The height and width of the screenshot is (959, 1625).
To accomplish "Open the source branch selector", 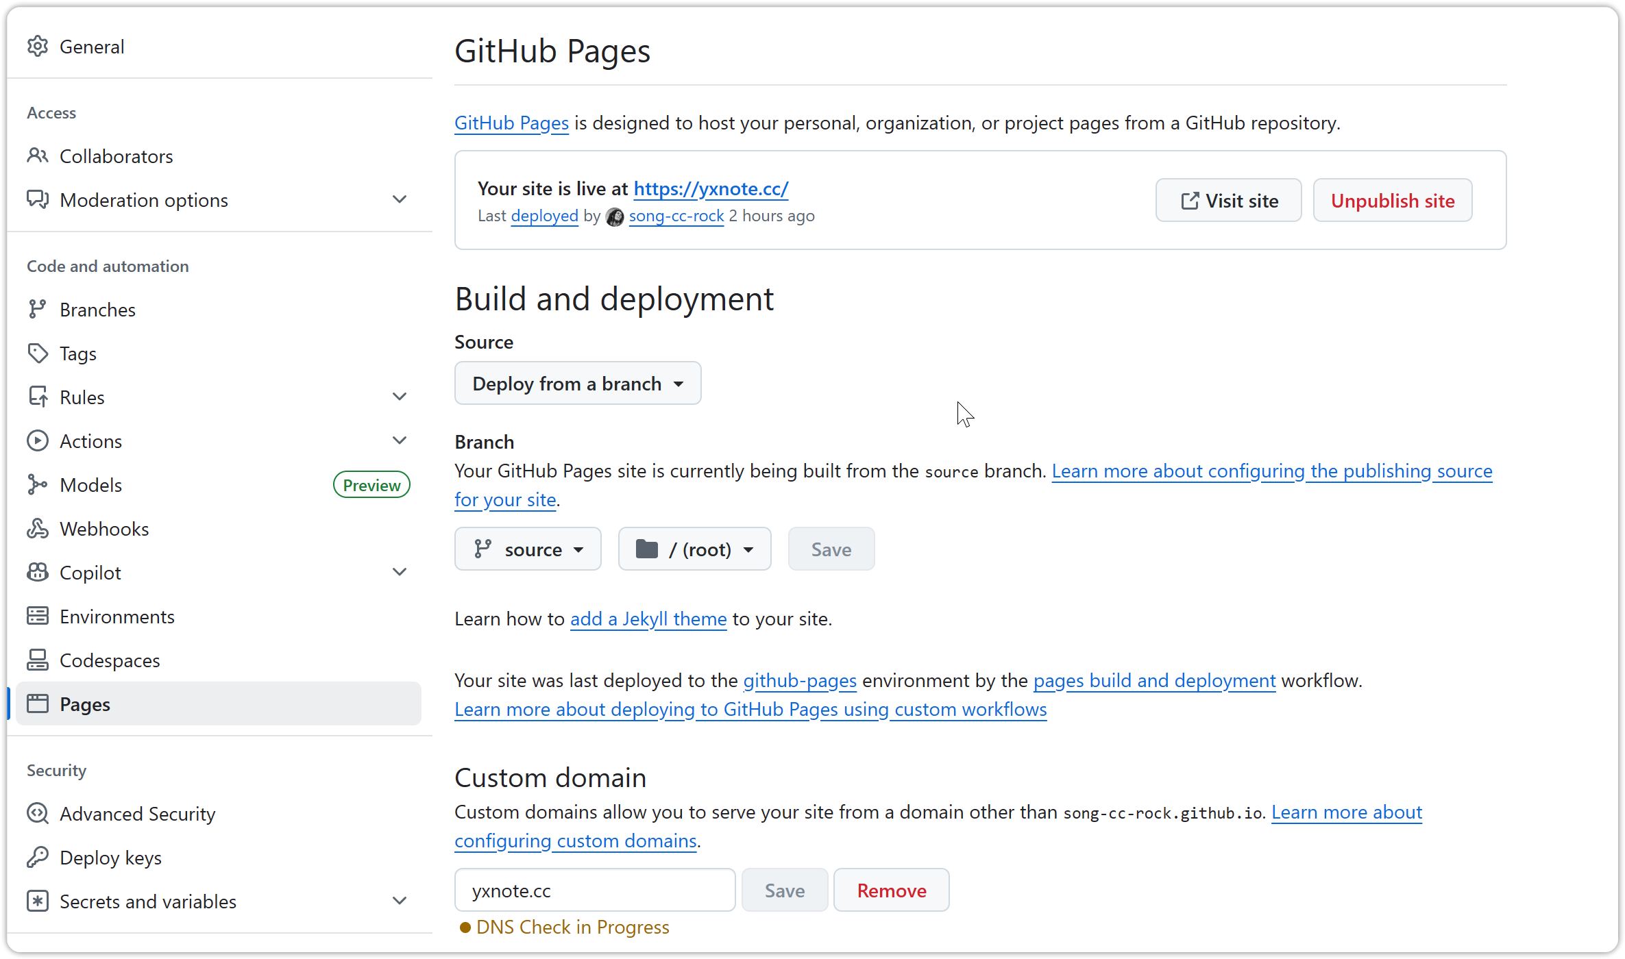I will point(527,549).
